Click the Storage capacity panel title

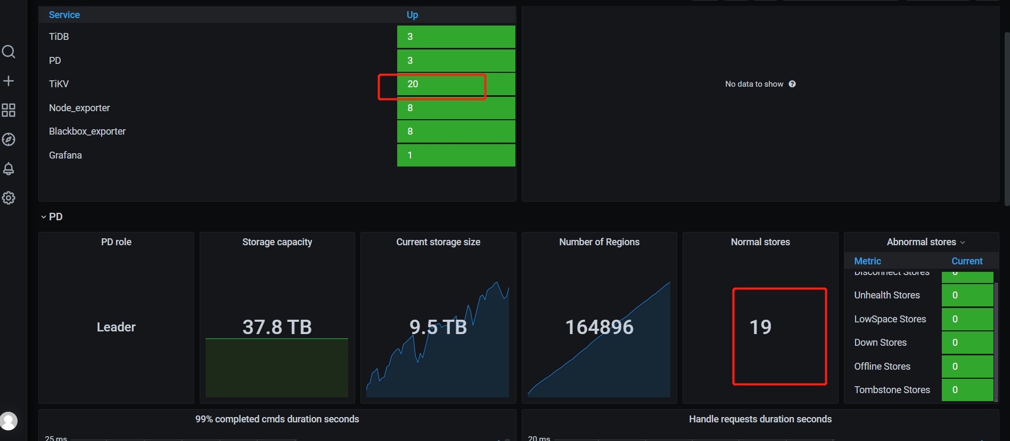point(277,242)
